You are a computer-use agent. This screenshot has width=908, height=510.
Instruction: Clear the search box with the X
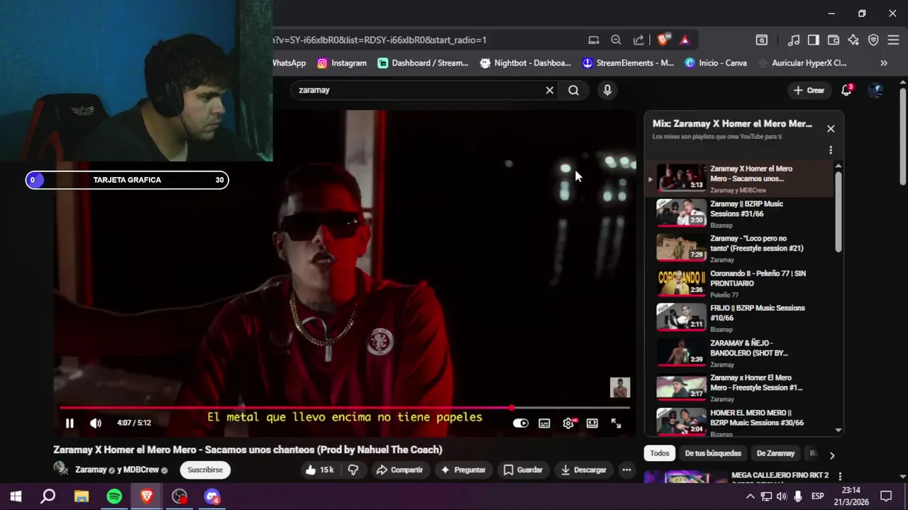tap(549, 90)
